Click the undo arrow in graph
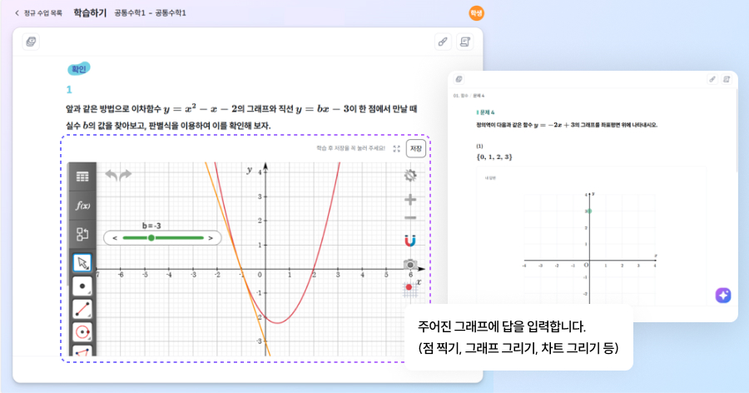This screenshot has width=749, height=393. (111, 175)
